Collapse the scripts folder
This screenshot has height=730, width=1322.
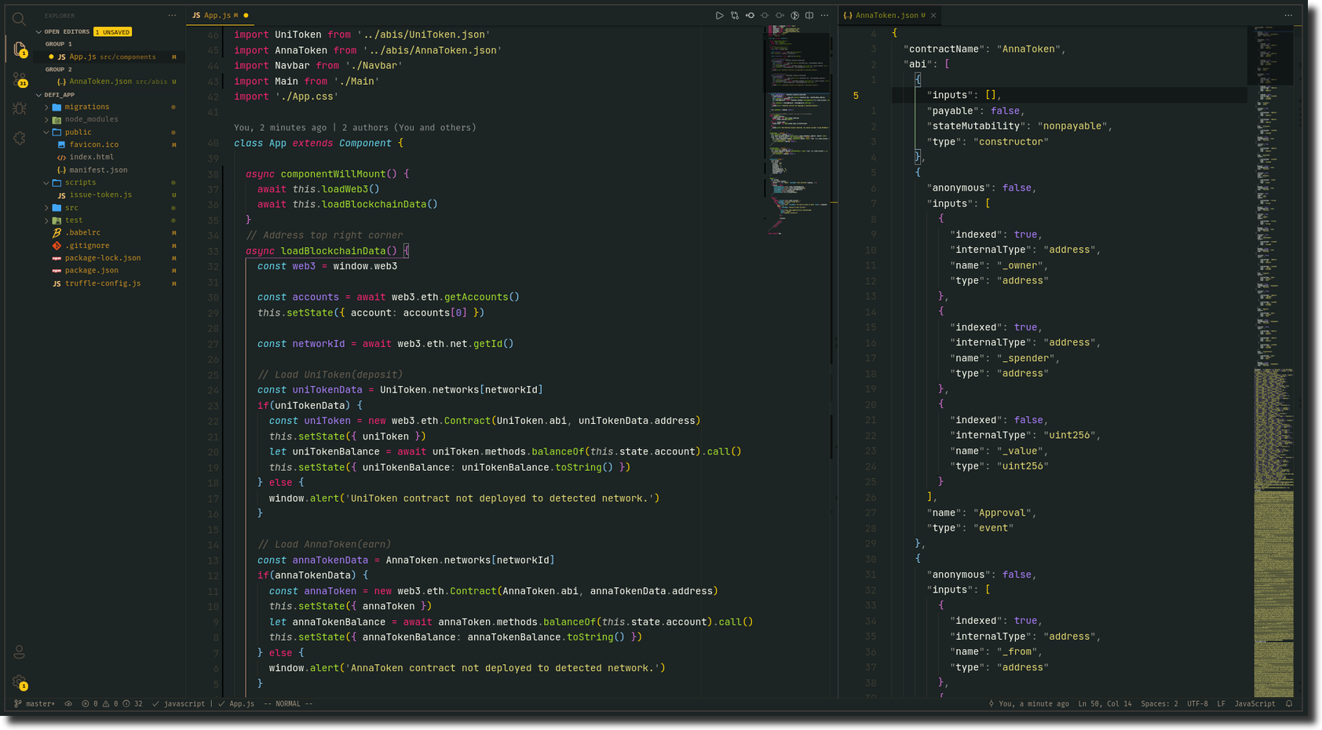click(x=46, y=182)
